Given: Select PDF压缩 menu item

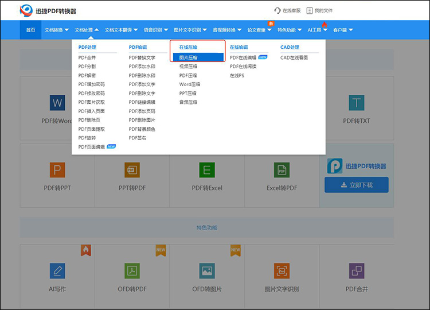Looking at the screenshot, I should click(x=188, y=76).
